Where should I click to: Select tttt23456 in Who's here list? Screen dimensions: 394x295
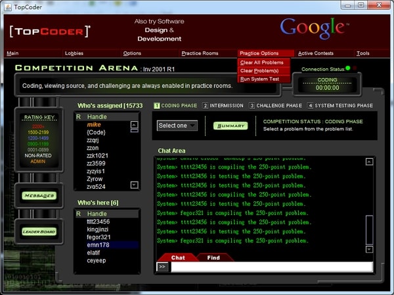[98, 222]
